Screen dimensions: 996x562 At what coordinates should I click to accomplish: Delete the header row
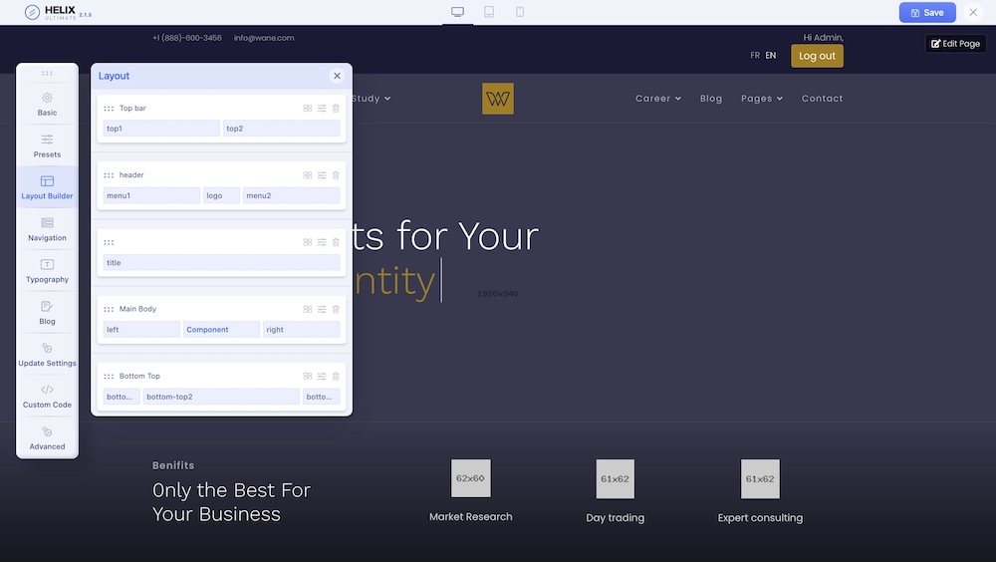click(x=336, y=174)
